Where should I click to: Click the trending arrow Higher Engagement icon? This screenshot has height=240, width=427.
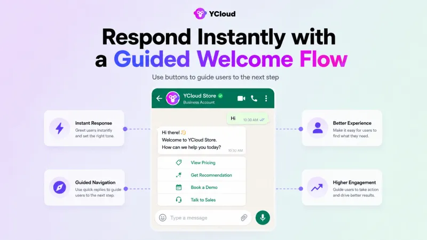(317, 187)
